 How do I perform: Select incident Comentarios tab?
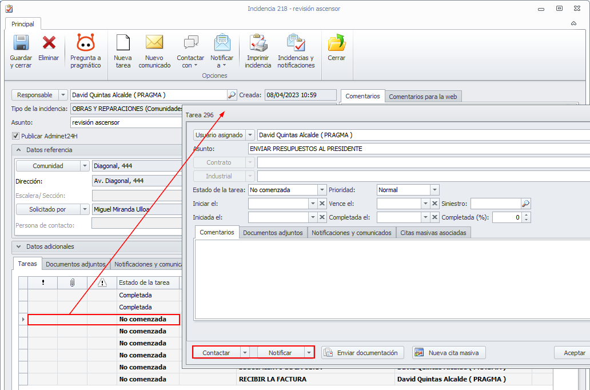(x=362, y=96)
